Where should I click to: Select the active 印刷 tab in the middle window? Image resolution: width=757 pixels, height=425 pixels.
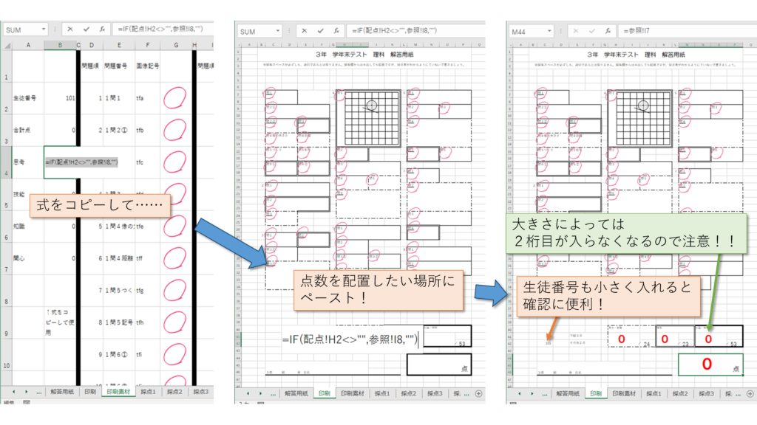point(325,394)
